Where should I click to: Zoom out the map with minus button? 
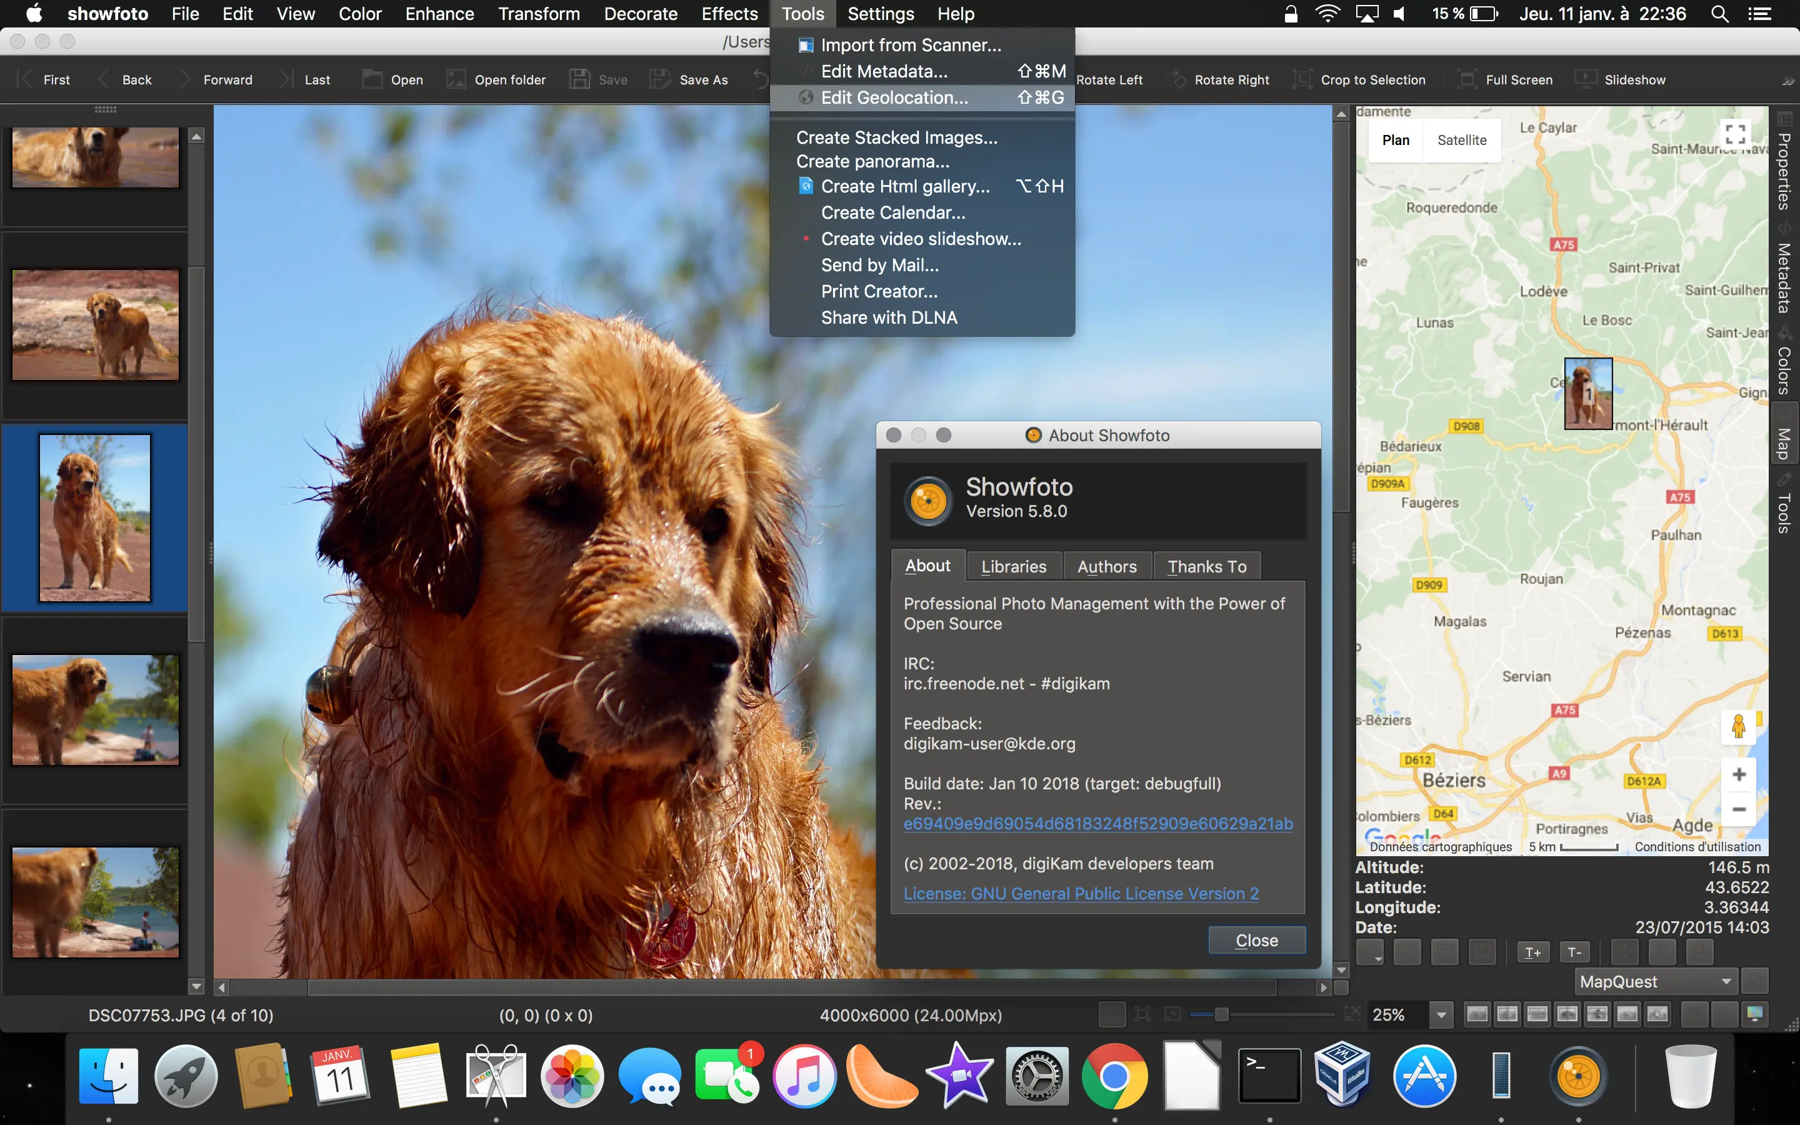pos(1738,809)
